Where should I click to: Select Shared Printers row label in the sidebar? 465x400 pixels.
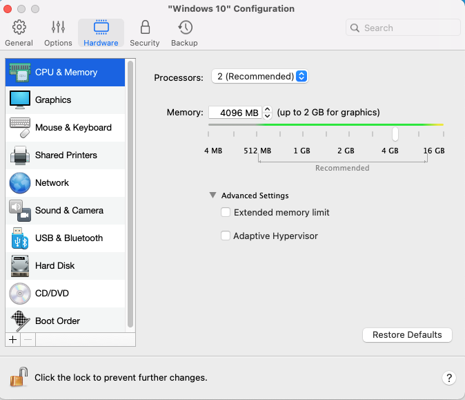tap(66, 155)
